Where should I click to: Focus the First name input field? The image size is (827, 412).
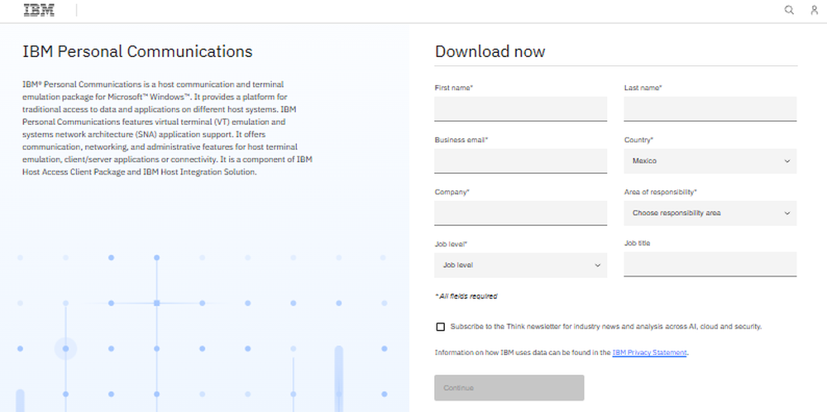(520, 108)
